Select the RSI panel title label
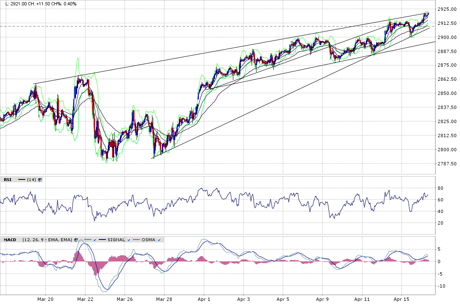The width and height of the screenshot is (460, 305). coord(7,179)
